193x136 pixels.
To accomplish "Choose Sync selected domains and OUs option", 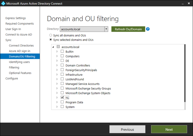I will [x=50, y=40].
